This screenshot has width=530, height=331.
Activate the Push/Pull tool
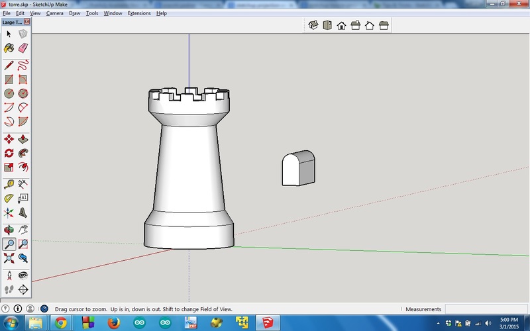tap(23, 139)
